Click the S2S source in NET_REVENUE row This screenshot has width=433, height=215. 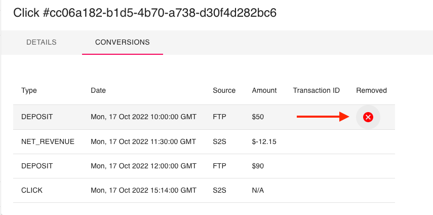[220, 141]
